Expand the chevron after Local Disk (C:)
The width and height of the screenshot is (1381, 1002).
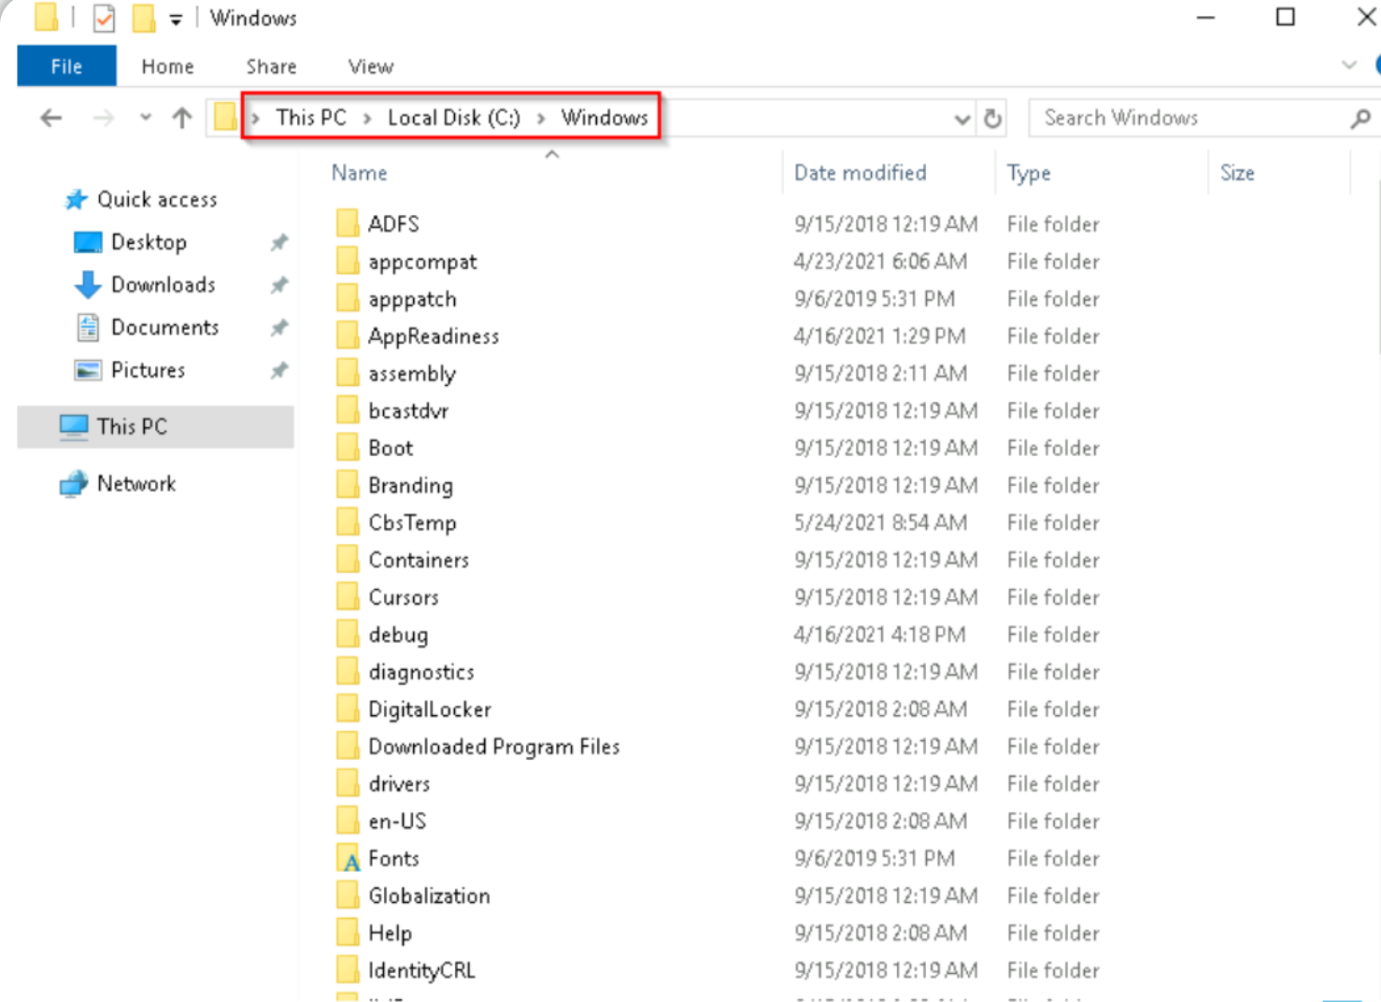click(540, 118)
